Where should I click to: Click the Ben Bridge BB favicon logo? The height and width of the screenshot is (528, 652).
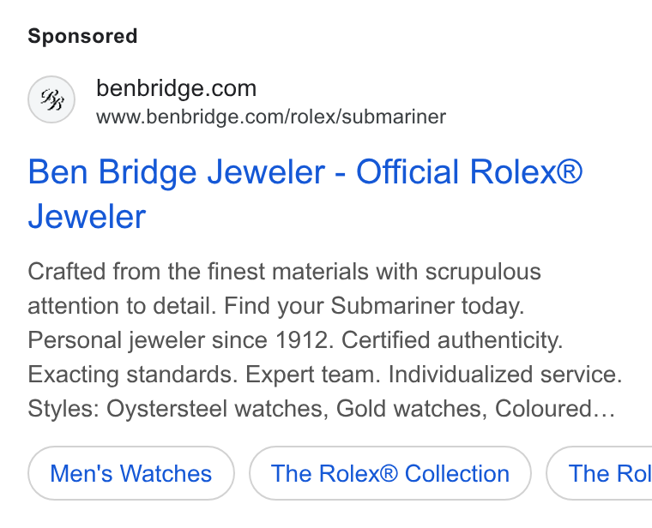[x=51, y=99]
